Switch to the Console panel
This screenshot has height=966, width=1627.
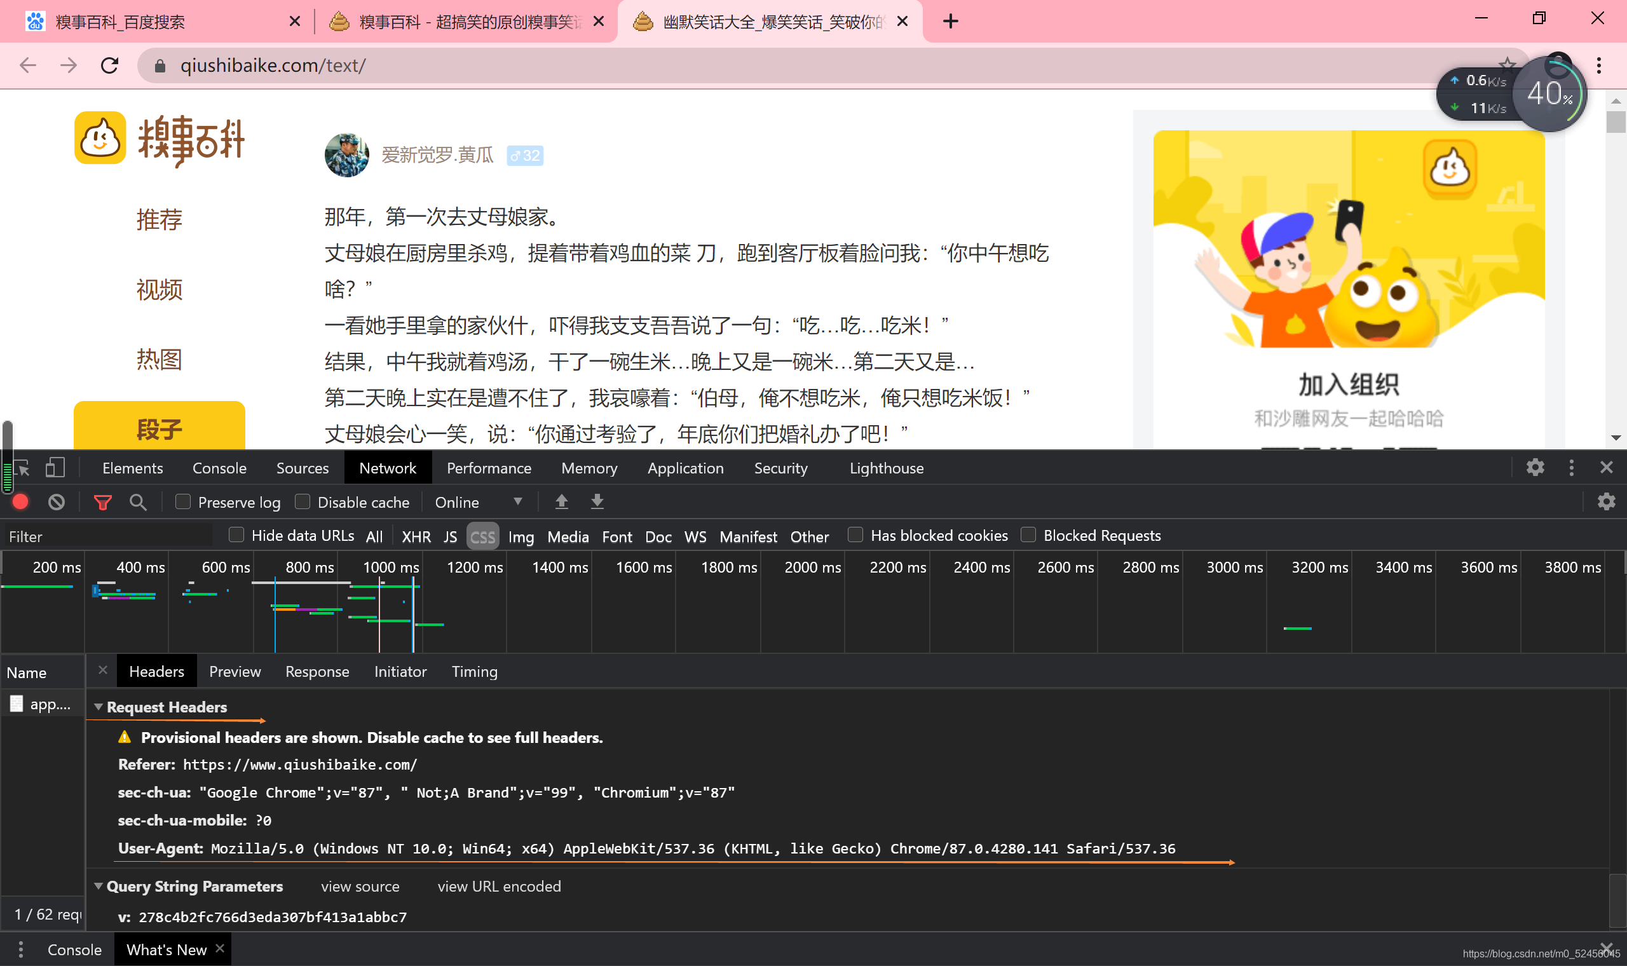pyautogui.click(x=219, y=468)
